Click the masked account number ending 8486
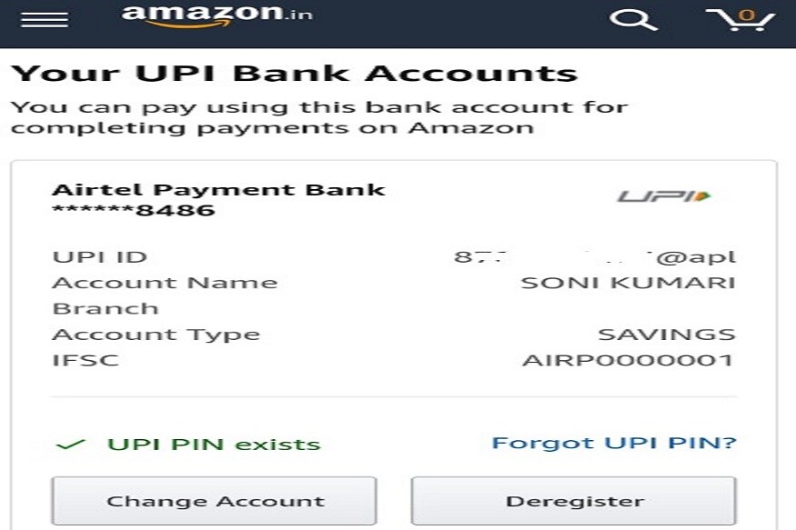 (134, 210)
